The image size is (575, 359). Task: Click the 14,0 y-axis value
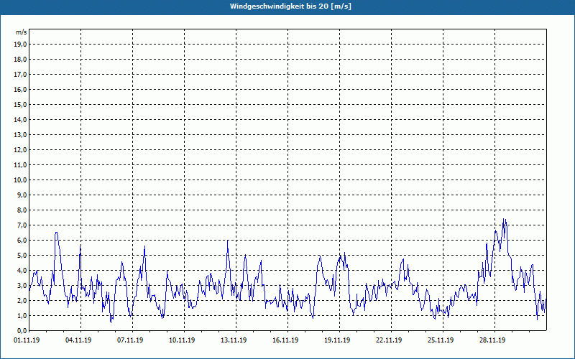point(21,119)
